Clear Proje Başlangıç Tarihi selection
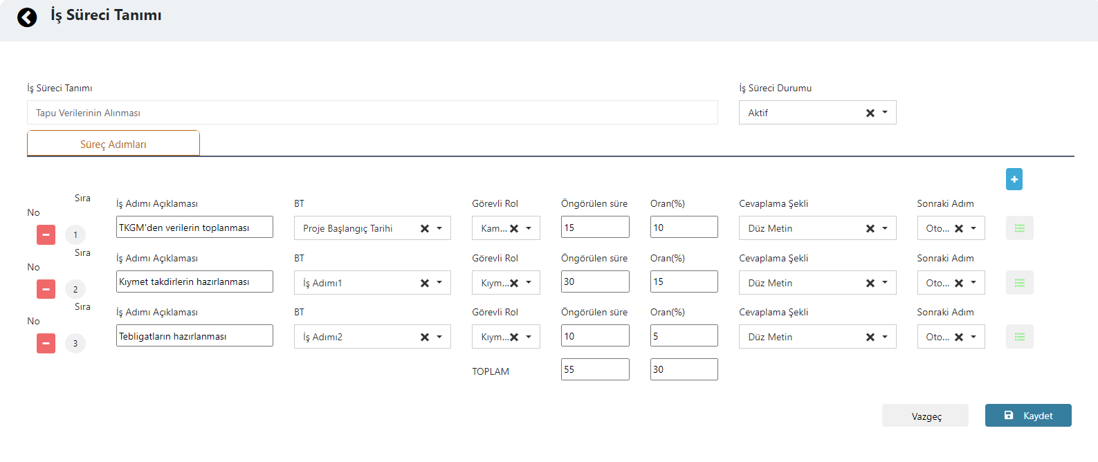The width and height of the screenshot is (1098, 462). click(x=425, y=228)
